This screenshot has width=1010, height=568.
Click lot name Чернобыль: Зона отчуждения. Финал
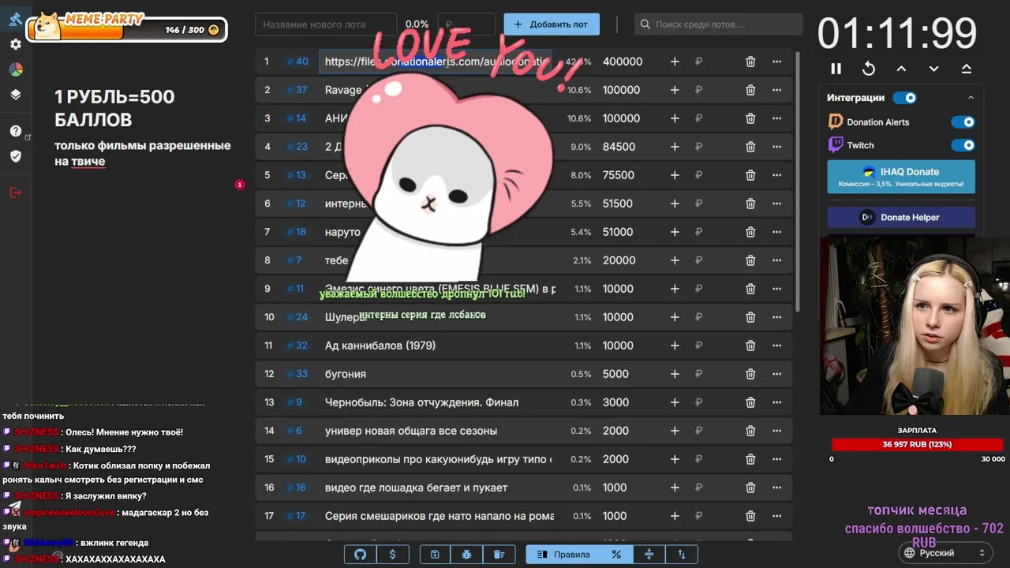[422, 402]
